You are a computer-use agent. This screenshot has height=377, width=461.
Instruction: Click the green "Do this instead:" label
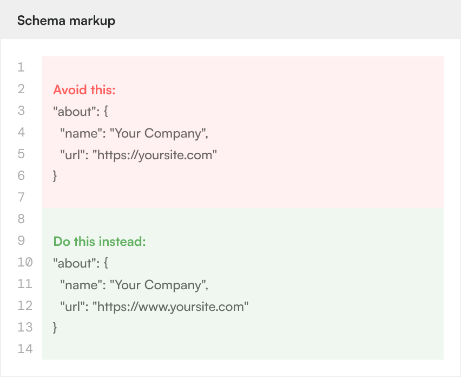coord(100,242)
